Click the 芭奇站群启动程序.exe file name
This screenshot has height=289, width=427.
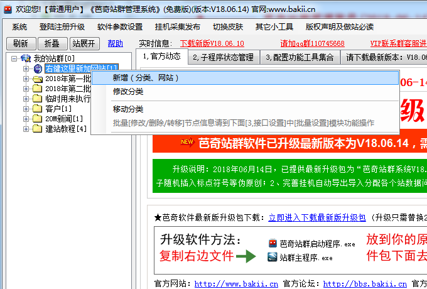coord(318,244)
